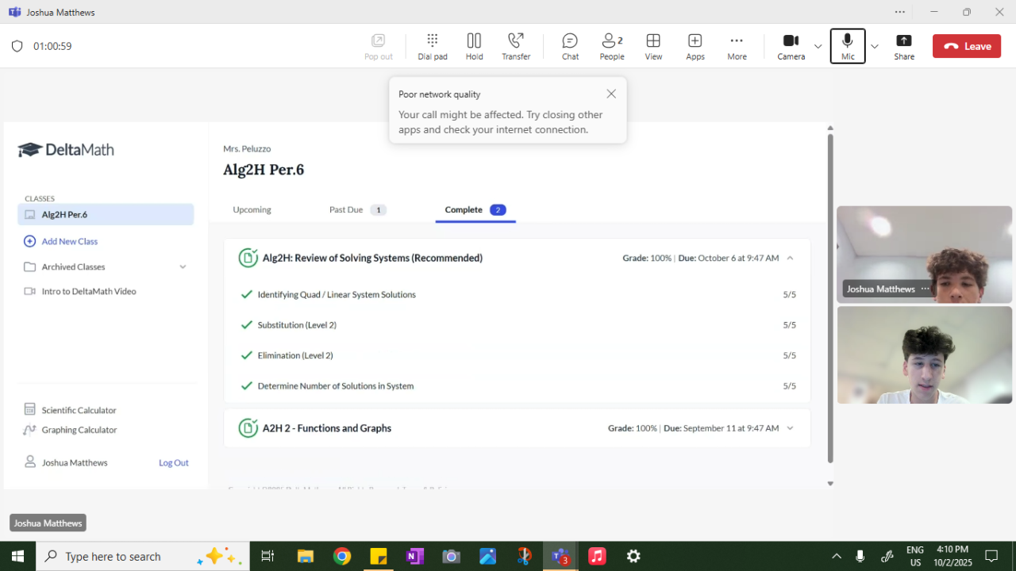Switch to the Past Due tab
The width and height of the screenshot is (1016, 571).
pyautogui.click(x=358, y=209)
